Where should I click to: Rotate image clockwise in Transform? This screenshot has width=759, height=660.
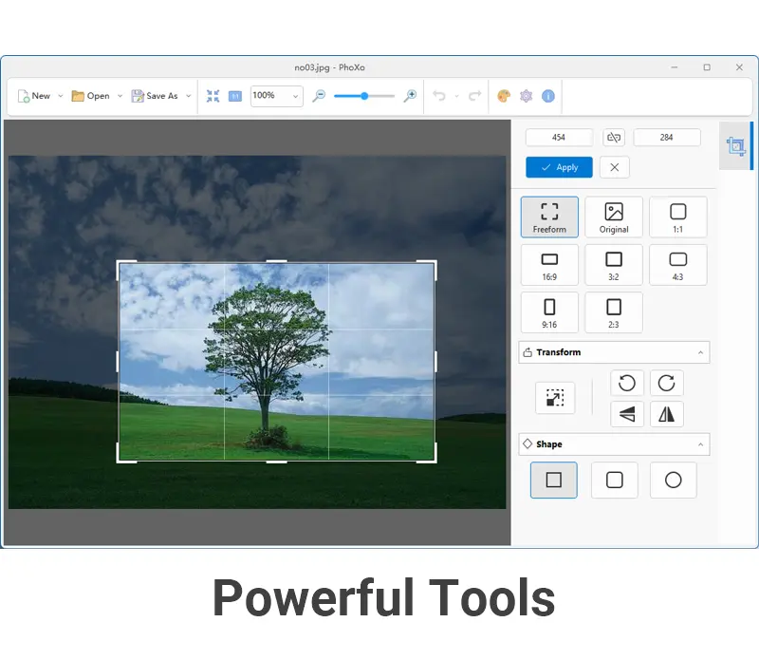pyautogui.click(x=667, y=383)
